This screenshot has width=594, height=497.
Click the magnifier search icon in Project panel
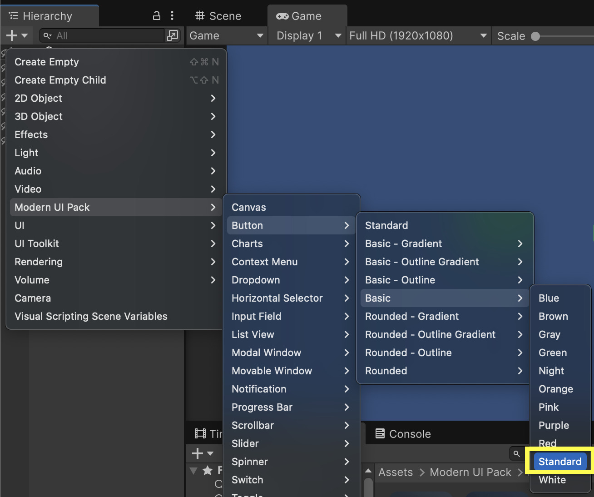(516, 453)
